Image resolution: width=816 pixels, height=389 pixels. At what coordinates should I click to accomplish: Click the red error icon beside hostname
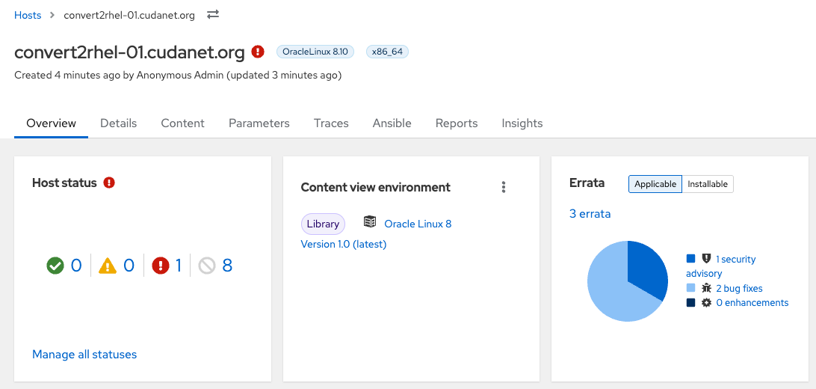coord(258,52)
